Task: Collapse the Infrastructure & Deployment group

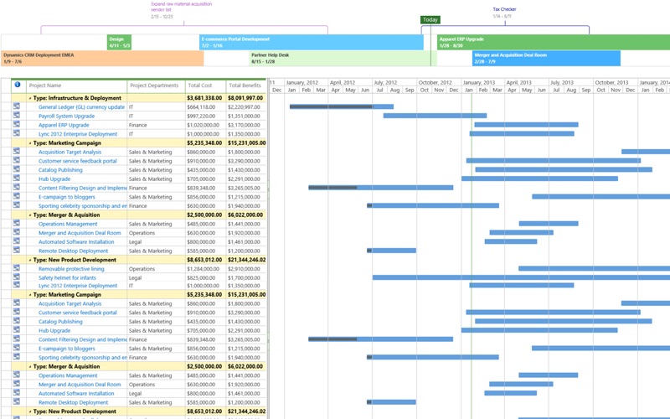Action: tap(29, 98)
